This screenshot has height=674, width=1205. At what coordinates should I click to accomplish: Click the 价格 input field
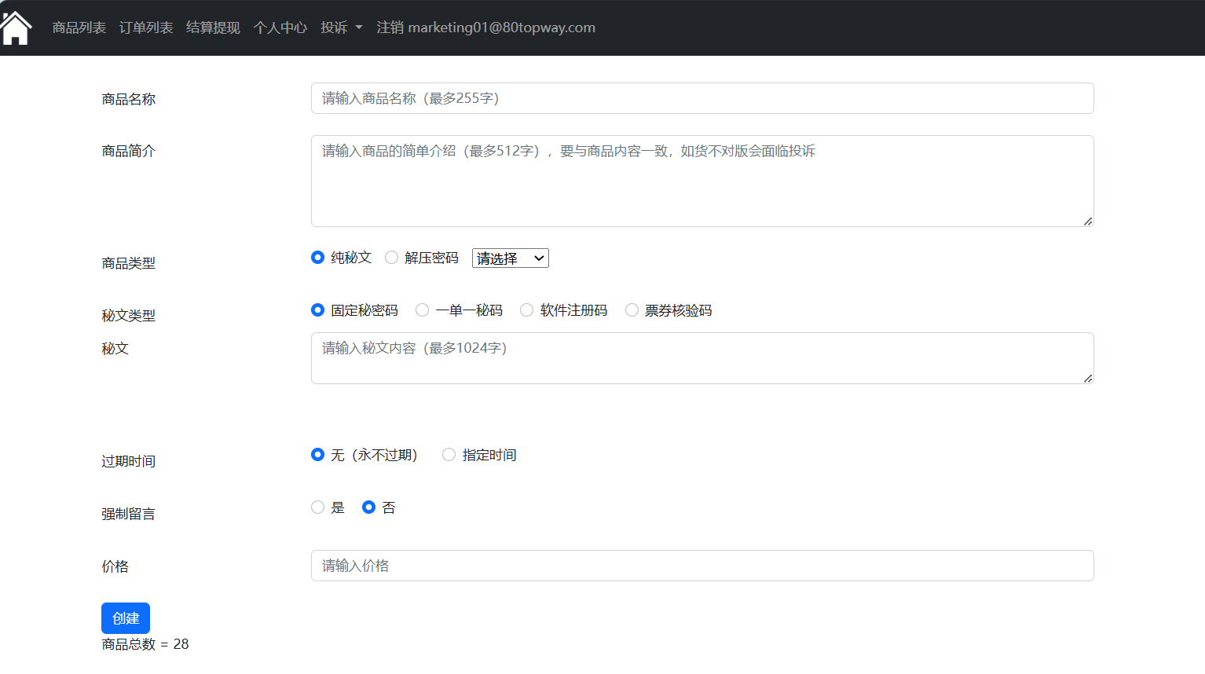[701, 566]
